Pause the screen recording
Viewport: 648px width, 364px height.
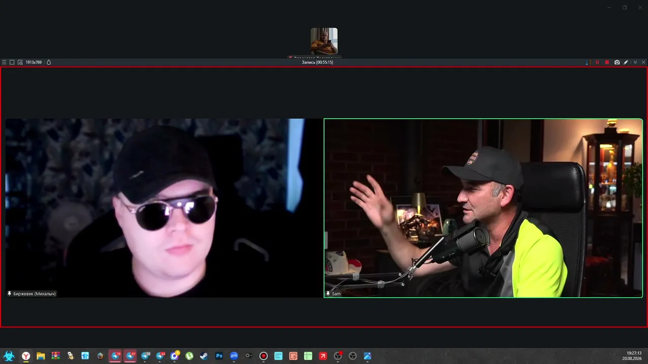pyautogui.click(x=597, y=62)
